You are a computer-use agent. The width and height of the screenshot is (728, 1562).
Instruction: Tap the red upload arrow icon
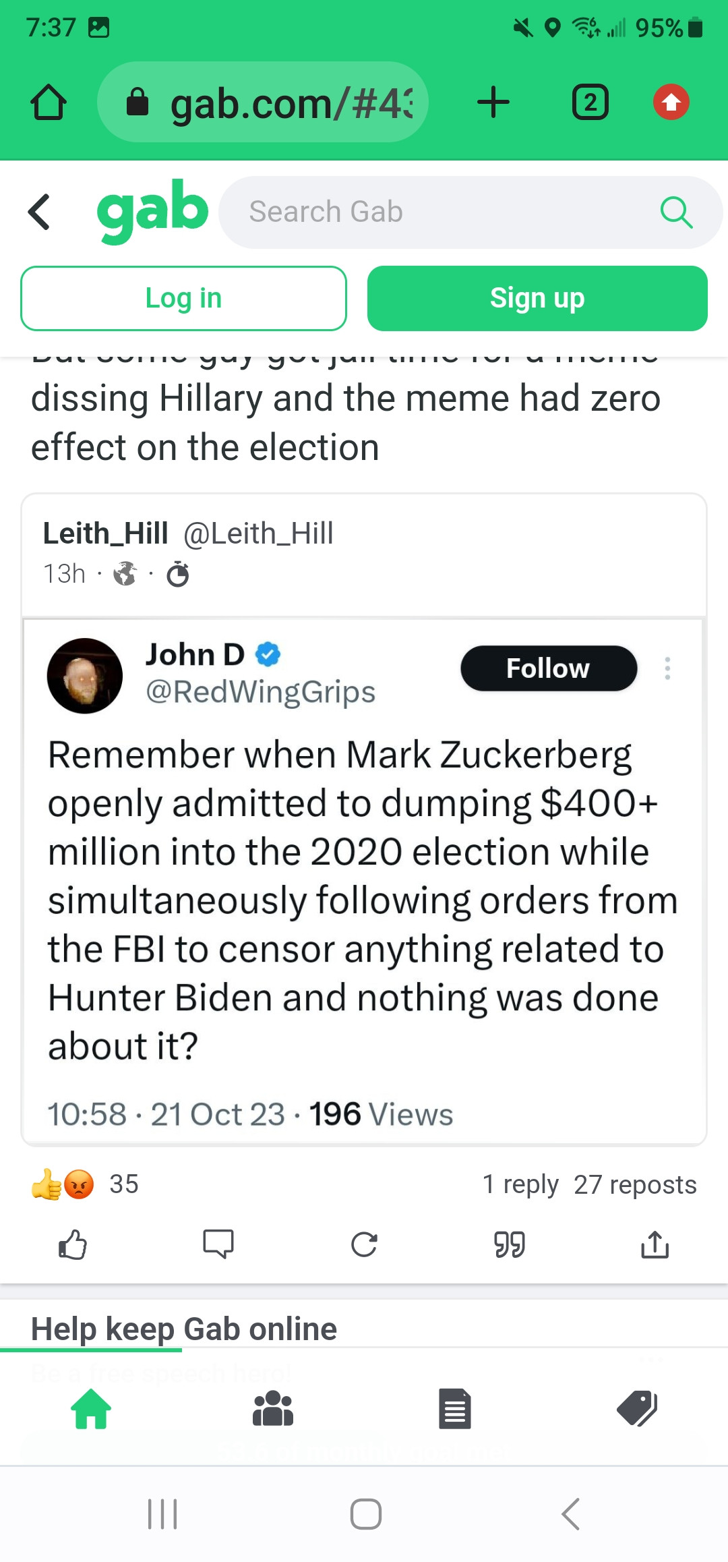click(x=671, y=103)
